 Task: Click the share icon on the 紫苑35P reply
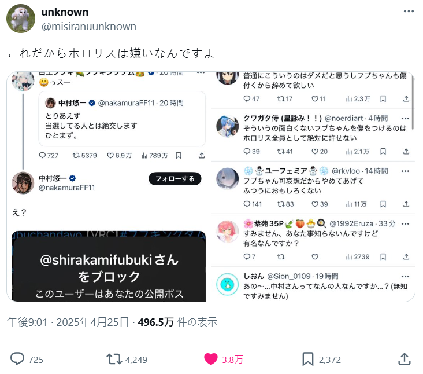(x=406, y=256)
